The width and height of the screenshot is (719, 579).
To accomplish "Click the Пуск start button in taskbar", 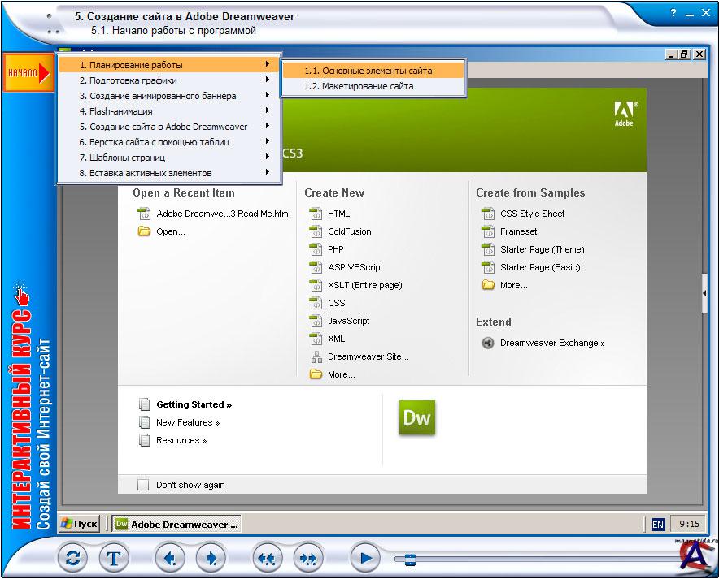I will pyautogui.click(x=81, y=524).
